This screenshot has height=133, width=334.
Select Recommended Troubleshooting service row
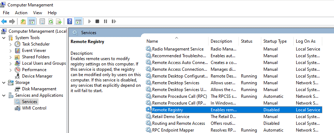coord(234,56)
